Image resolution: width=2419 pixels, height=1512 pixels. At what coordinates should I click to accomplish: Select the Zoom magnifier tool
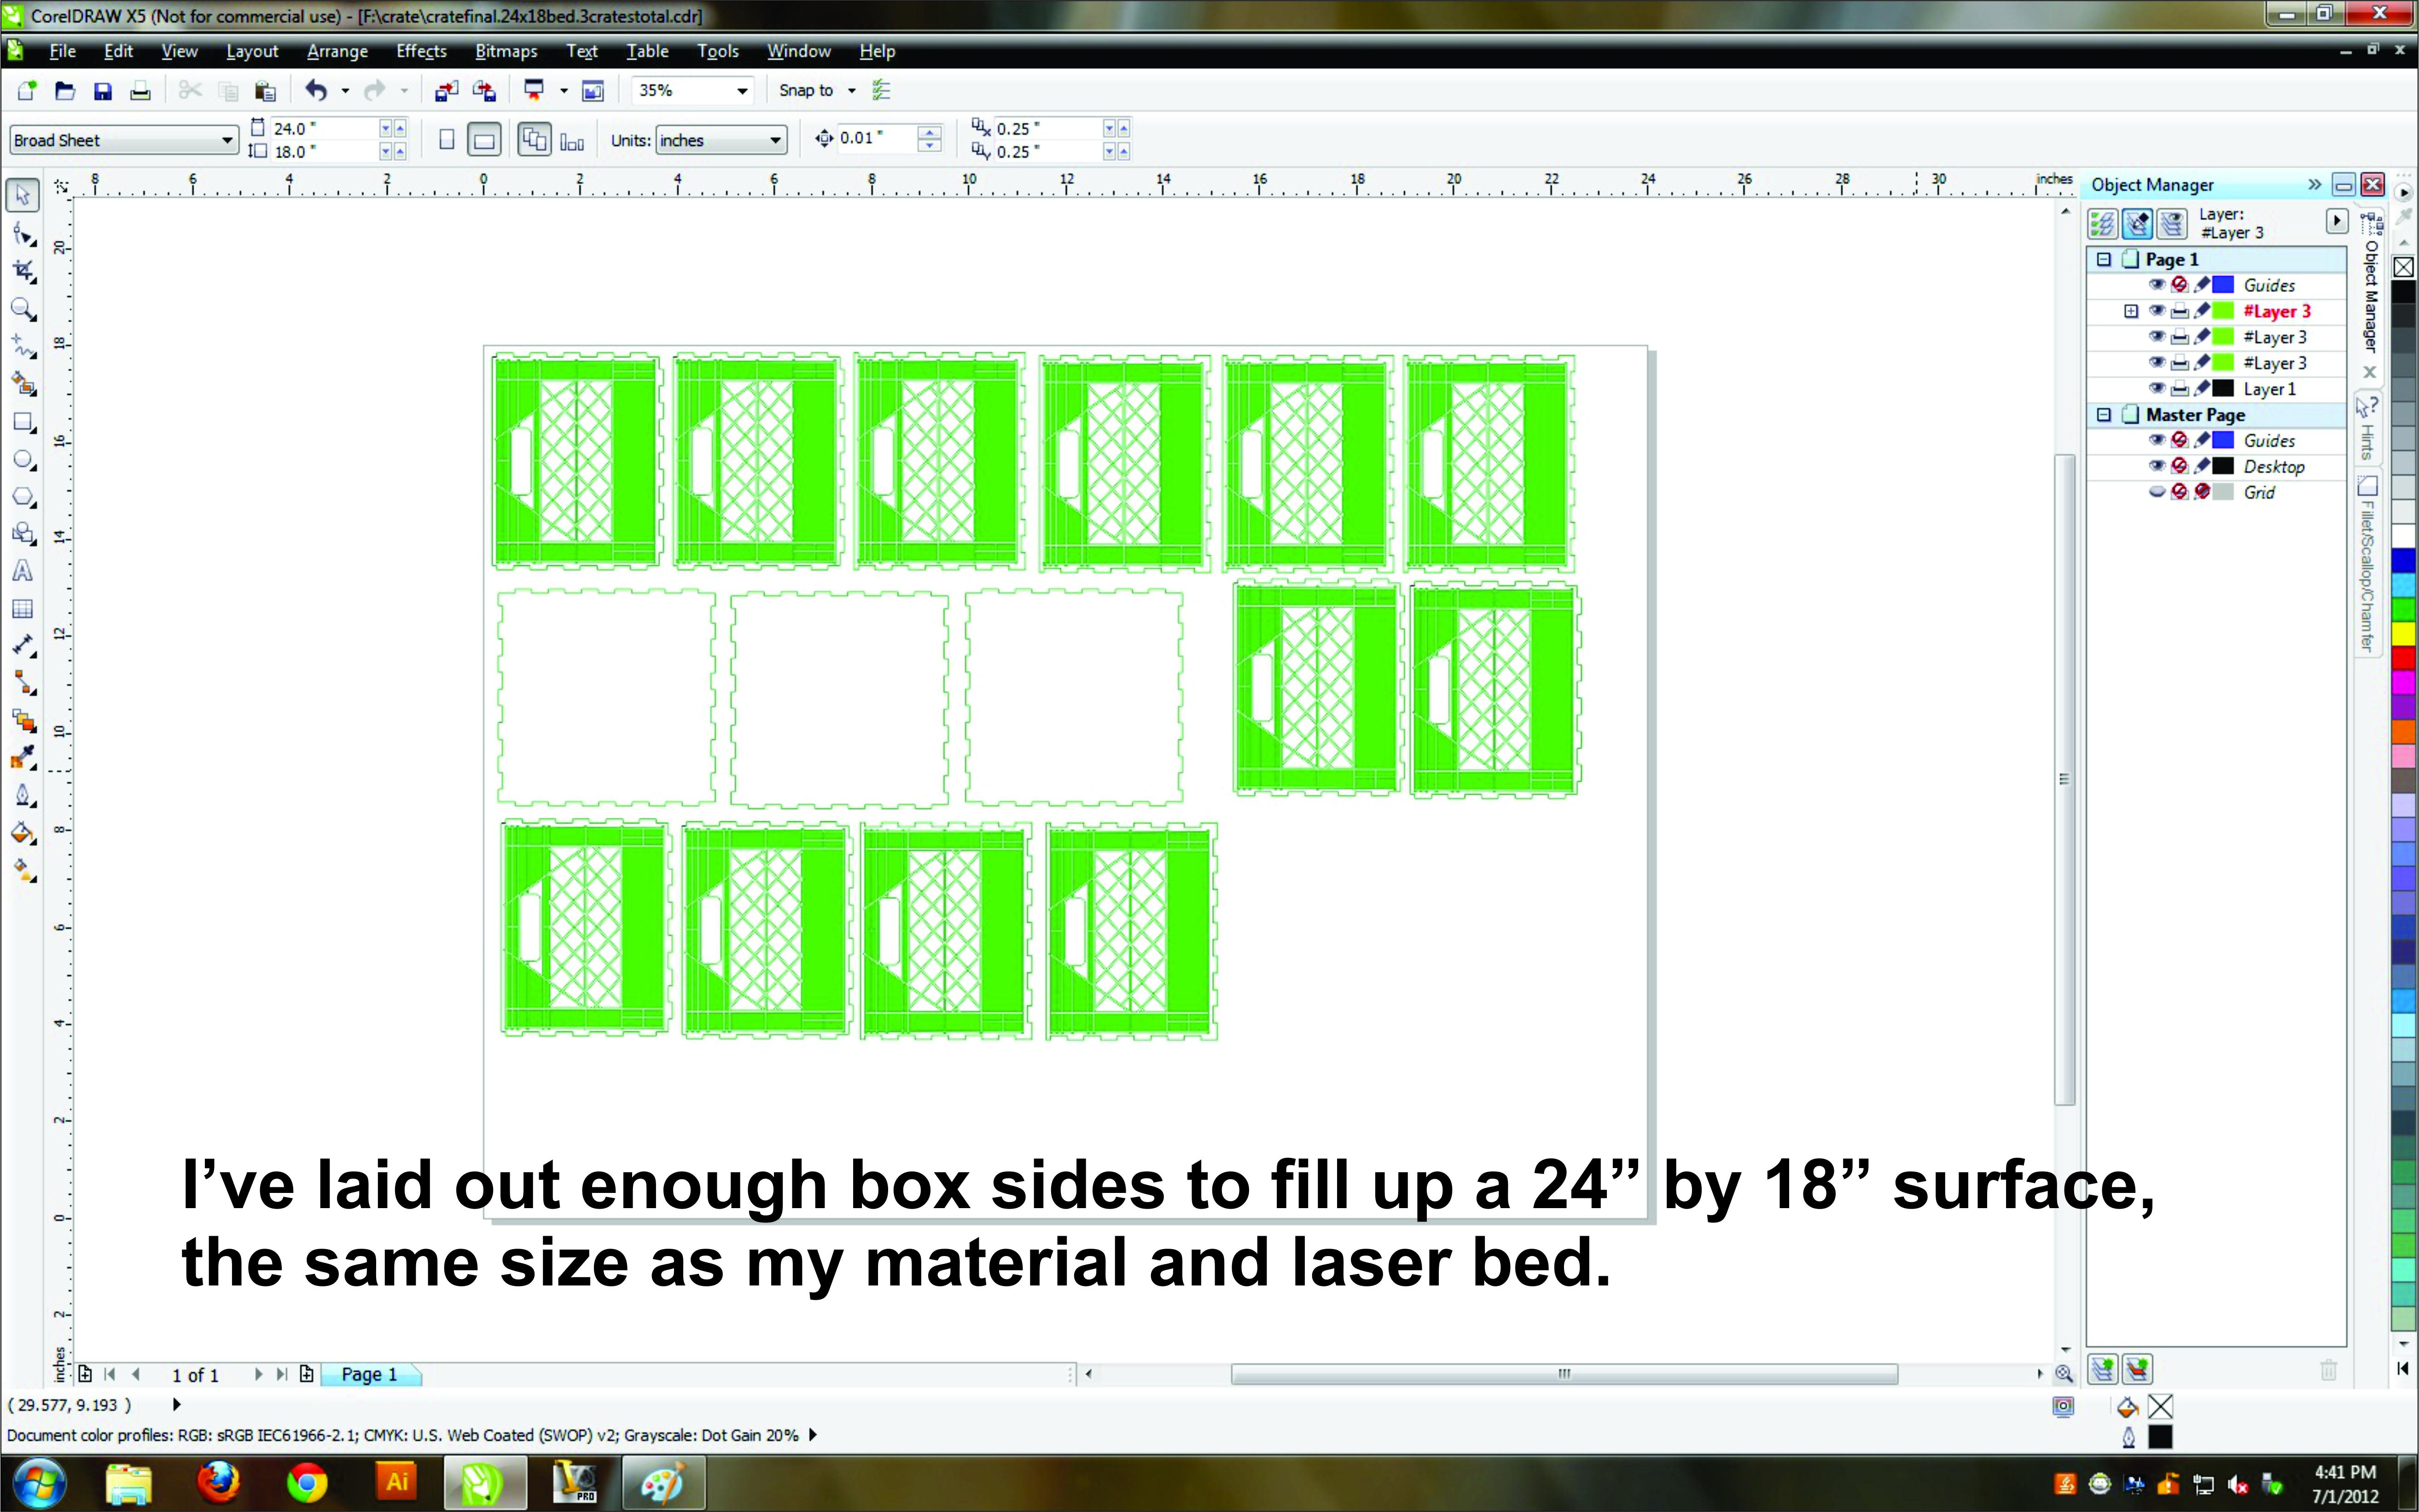tap(23, 309)
